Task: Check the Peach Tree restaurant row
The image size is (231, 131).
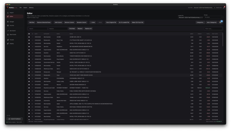Action: pyautogui.click(x=29, y=40)
